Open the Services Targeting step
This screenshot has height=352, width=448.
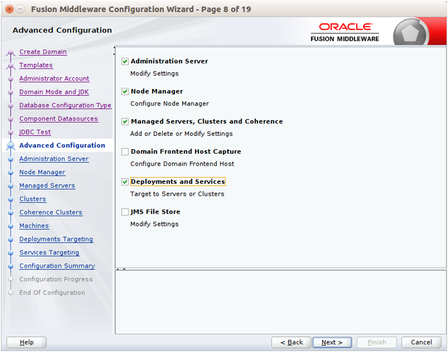[x=49, y=253]
